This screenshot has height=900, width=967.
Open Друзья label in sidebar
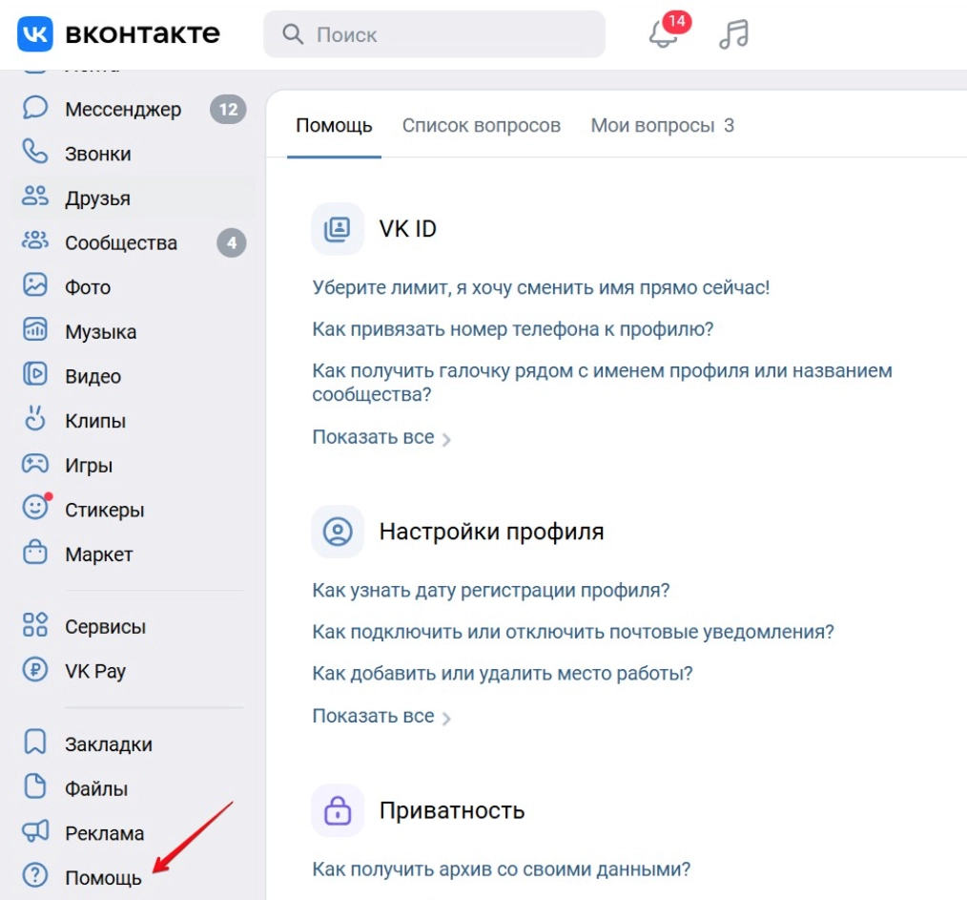click(x=97, y=199)
